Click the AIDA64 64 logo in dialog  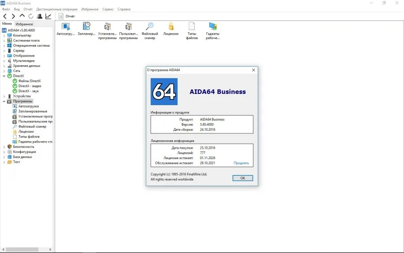click(164, 92)
